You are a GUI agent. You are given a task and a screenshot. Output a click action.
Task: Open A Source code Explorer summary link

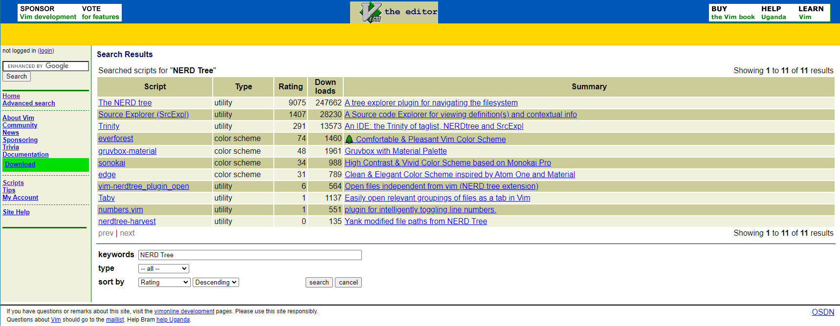[461, 115]
